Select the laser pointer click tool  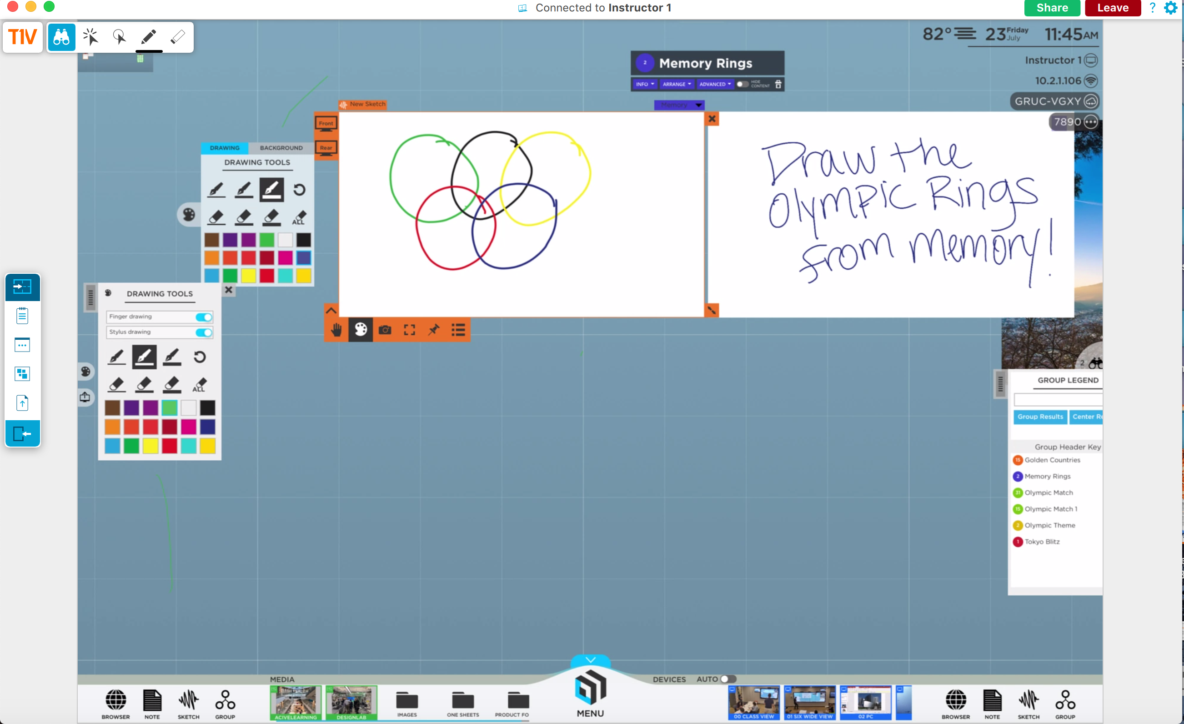coord(90,37)
